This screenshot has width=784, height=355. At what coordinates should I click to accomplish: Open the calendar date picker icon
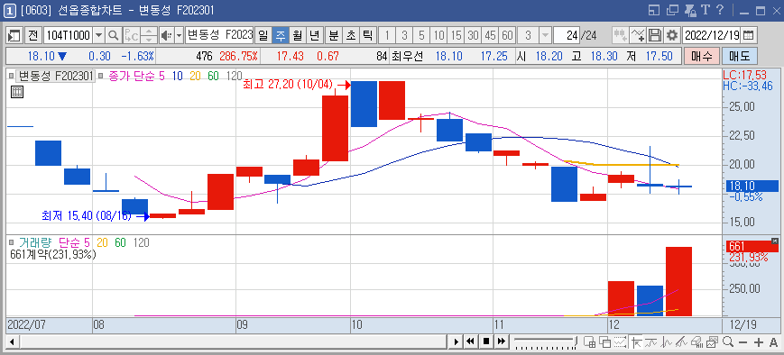pos(749,35)
